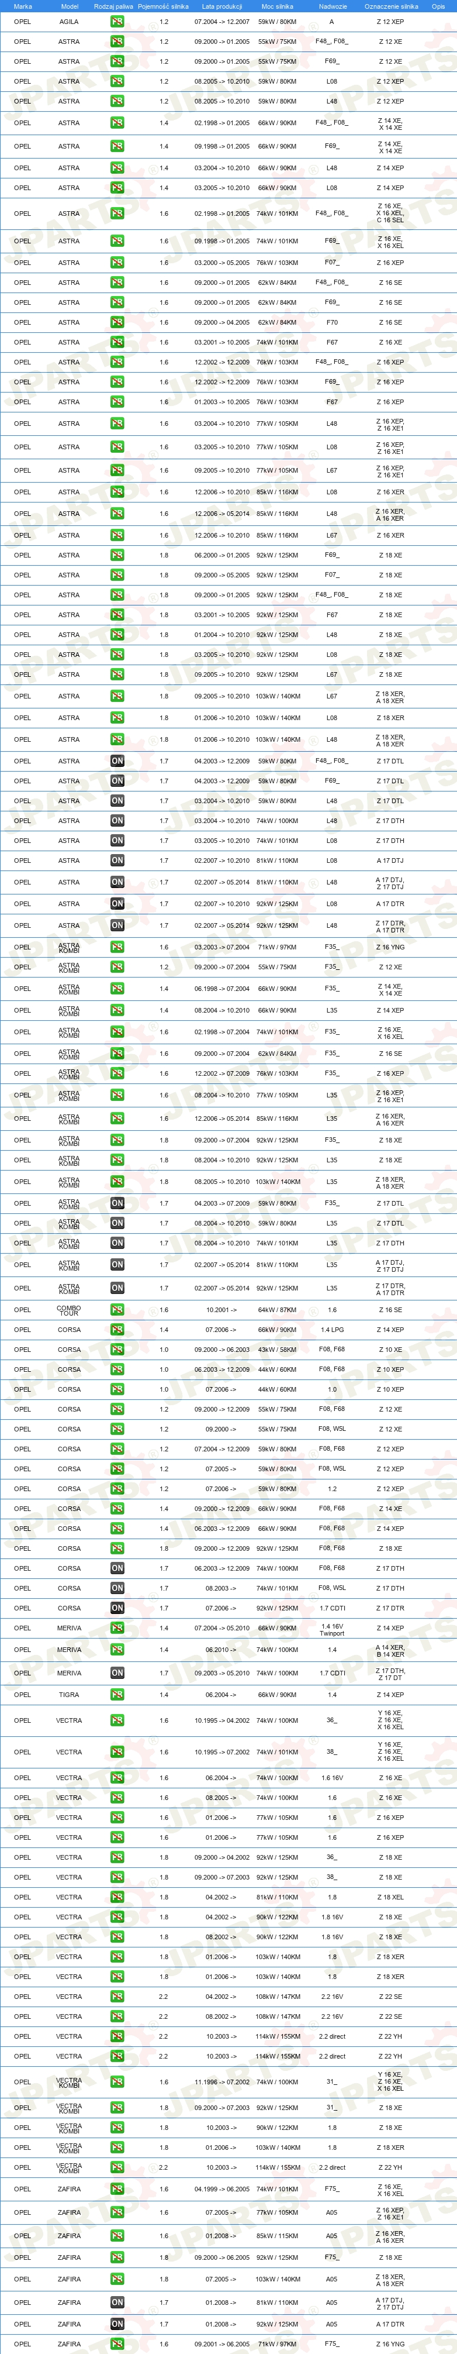Click the petrol pump icon in the TIGRA row

pos(117,1695)
